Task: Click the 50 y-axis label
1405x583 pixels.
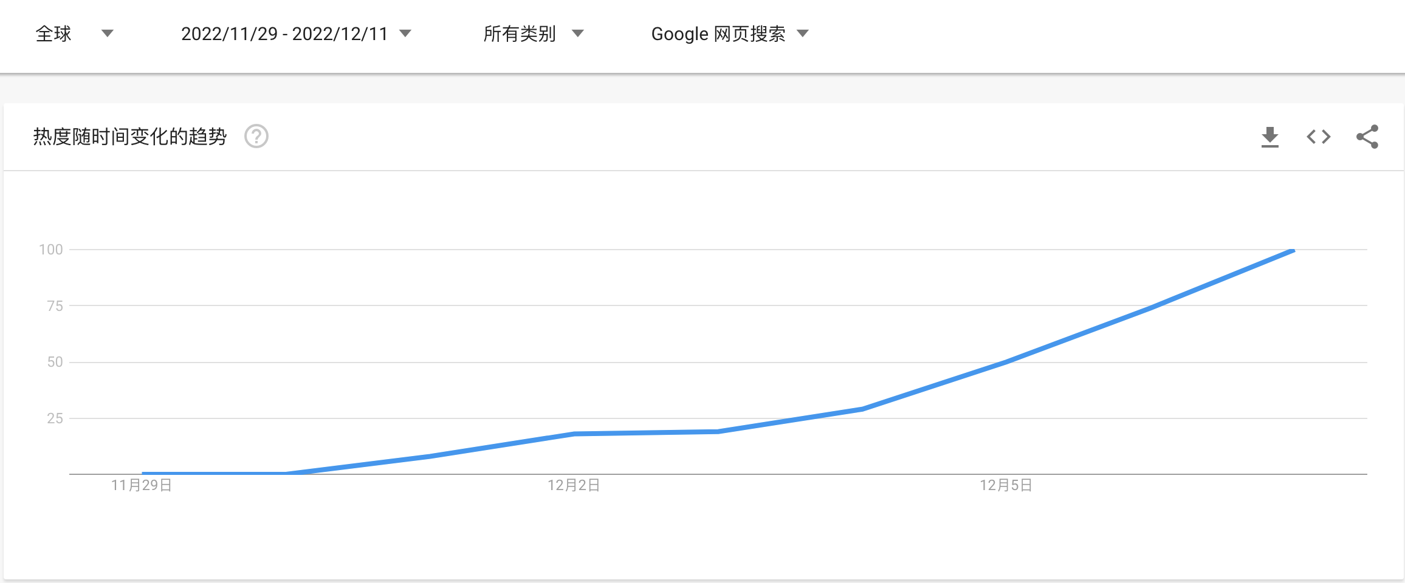Action: coord(55,362)
